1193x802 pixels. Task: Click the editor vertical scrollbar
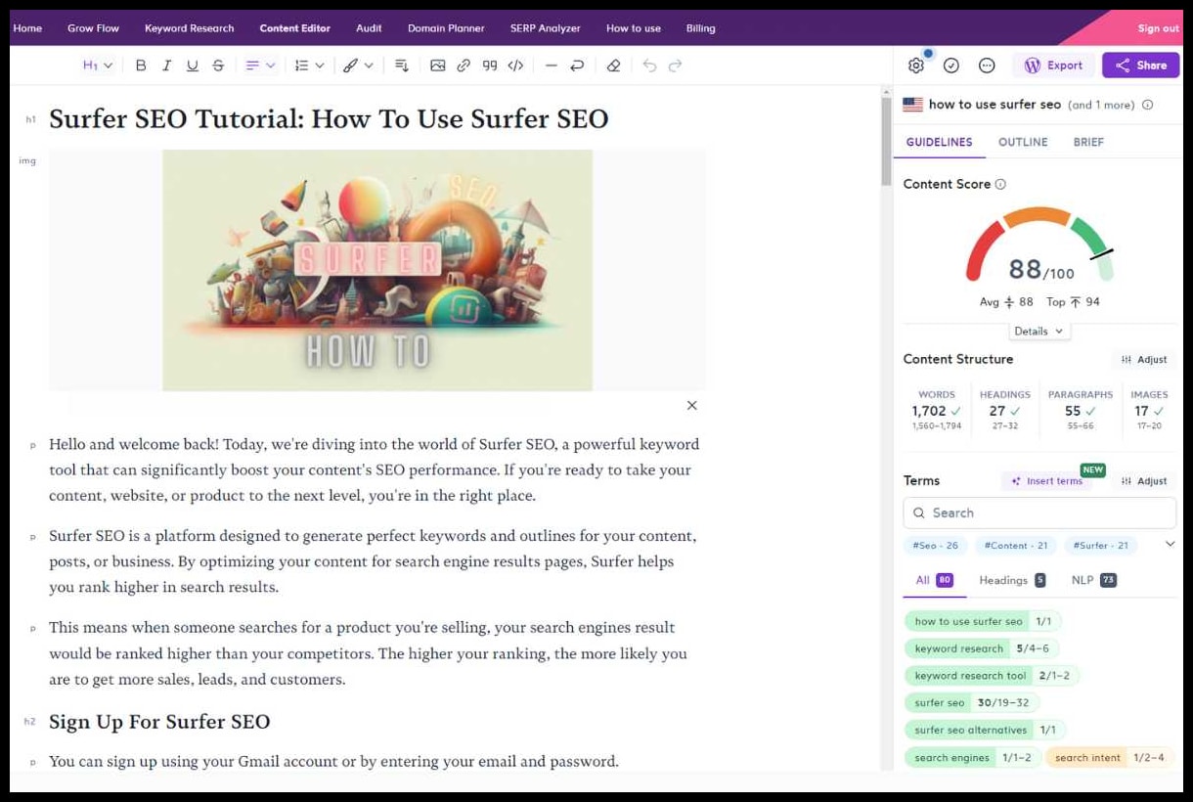(887, 142)
